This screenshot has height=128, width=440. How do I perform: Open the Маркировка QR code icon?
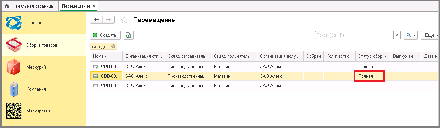click(x=14, y=111)
